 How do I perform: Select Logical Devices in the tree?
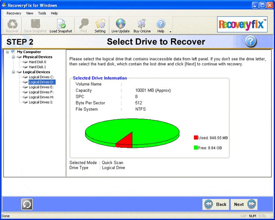(x=37, y=72)
